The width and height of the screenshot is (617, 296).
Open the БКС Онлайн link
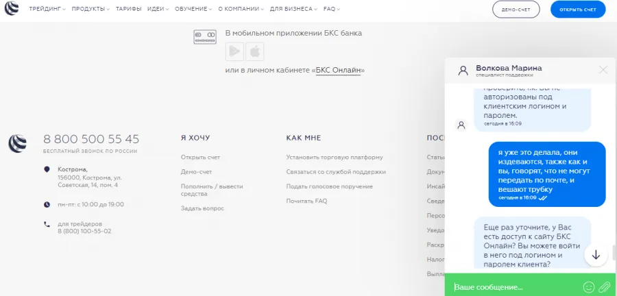click(x=338, y=71)
